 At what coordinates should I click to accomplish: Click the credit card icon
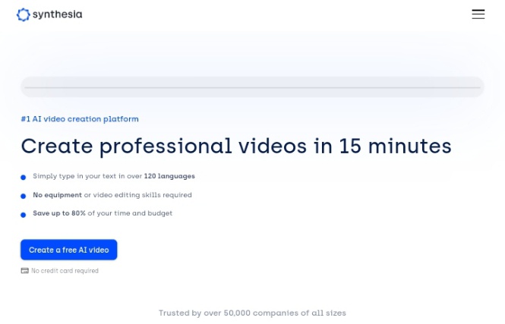tap(25, 271)
